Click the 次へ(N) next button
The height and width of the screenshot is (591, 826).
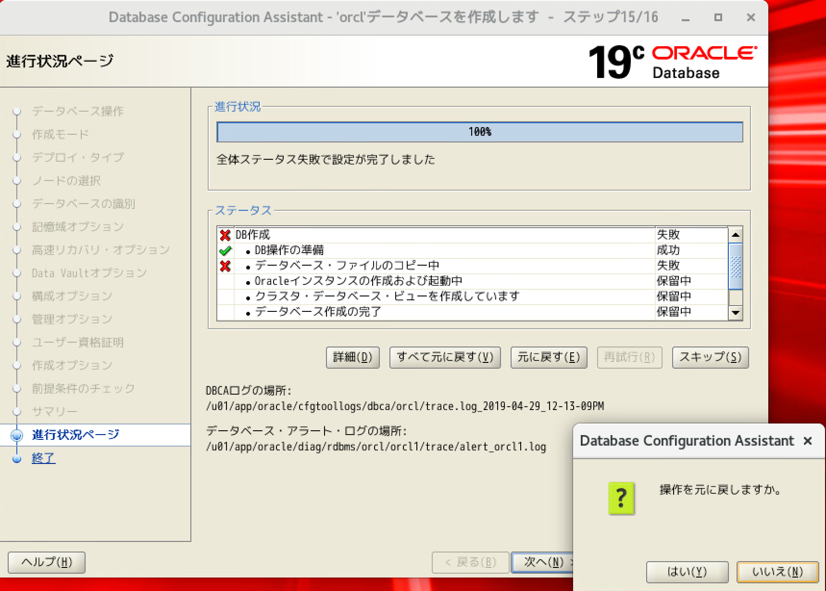pos(543,562)
